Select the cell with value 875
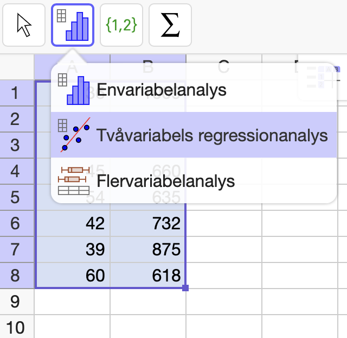Screen dimensions: 347x338 pos(147,249)
